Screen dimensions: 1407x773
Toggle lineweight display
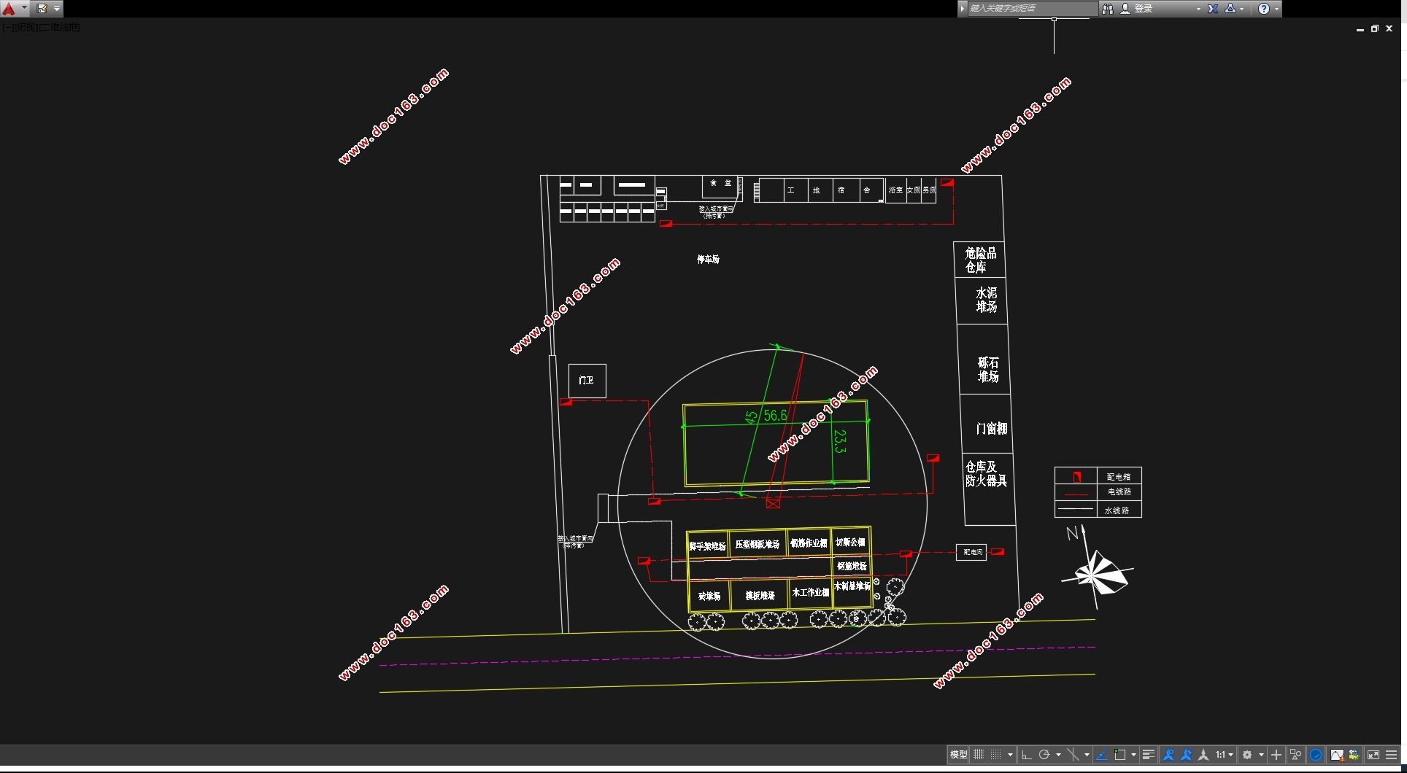[x=1149, y=755]
